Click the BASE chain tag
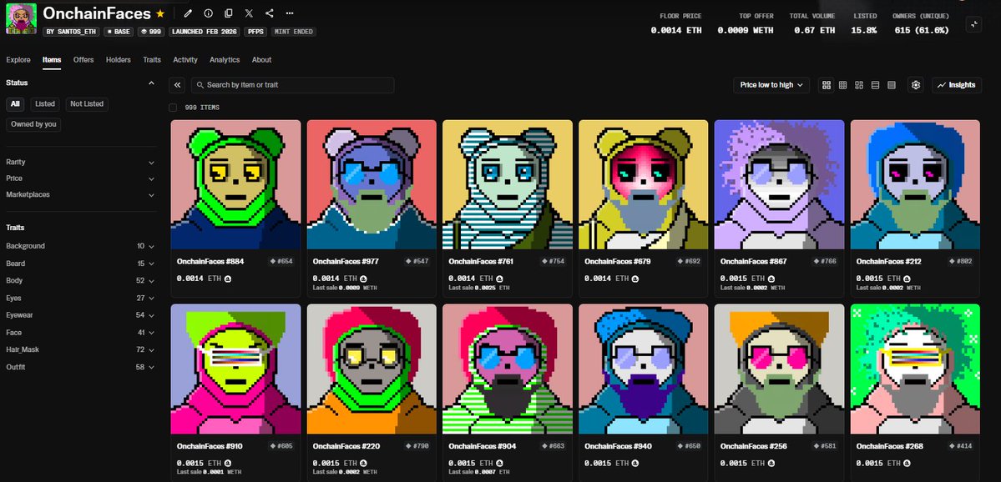Viewport: 1001px width, 482px height. tap(119, 31)
